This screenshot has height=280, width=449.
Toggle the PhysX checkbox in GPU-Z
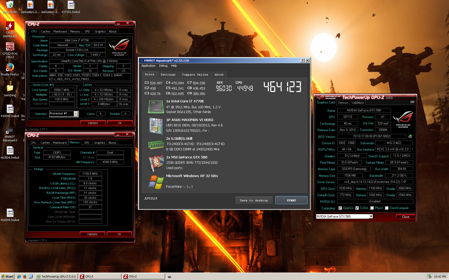372,208
